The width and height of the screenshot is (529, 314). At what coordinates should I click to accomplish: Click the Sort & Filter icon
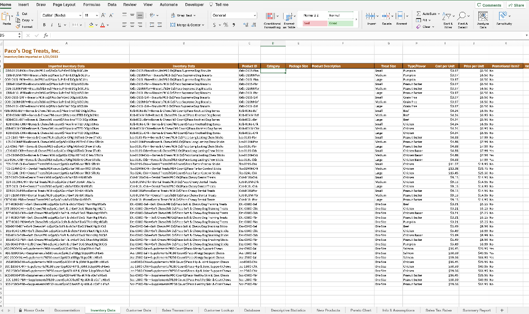click(448, 16)
